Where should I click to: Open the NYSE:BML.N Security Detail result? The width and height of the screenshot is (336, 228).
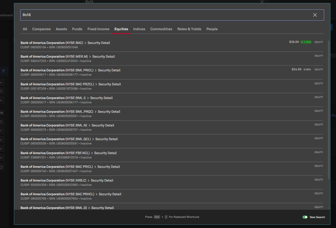point(172,127)
